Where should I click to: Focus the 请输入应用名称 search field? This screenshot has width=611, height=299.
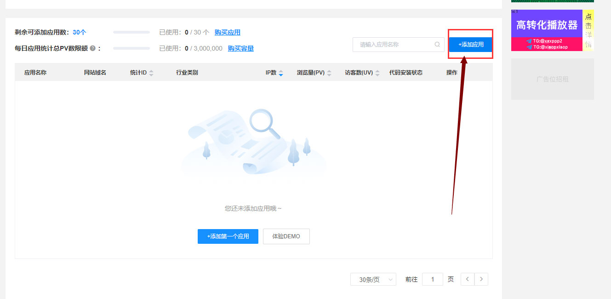[x=394, y=45]
